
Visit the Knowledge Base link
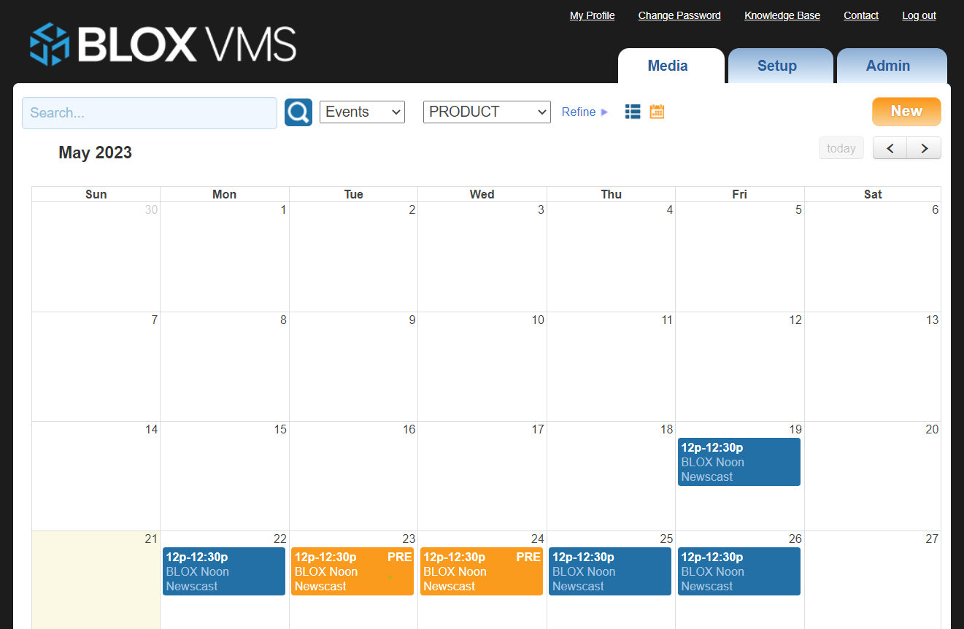tap(782, 15)
